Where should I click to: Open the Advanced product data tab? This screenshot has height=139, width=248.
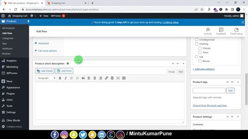pos(43,43)
